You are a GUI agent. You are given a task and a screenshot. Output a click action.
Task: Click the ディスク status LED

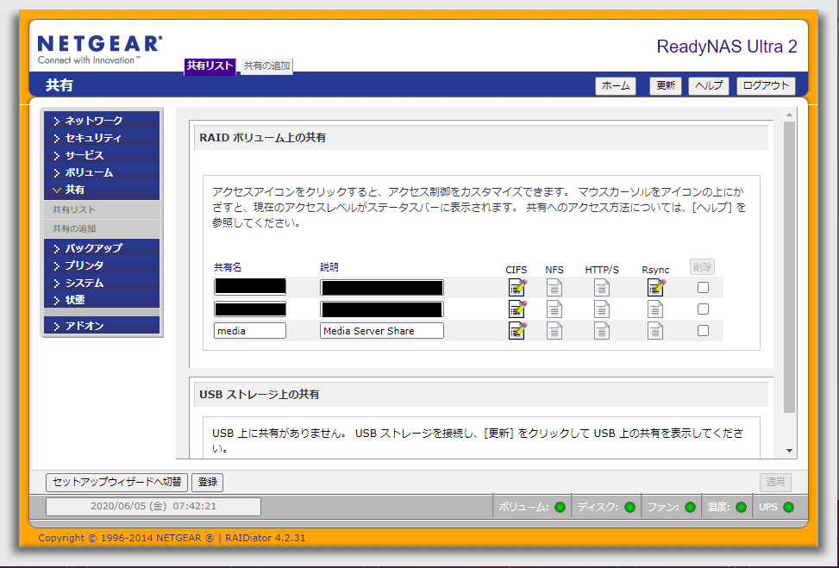point(629,507)
